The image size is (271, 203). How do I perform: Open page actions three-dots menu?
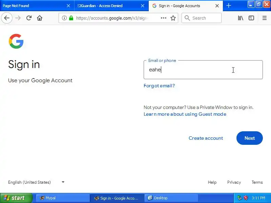point(164,18)
